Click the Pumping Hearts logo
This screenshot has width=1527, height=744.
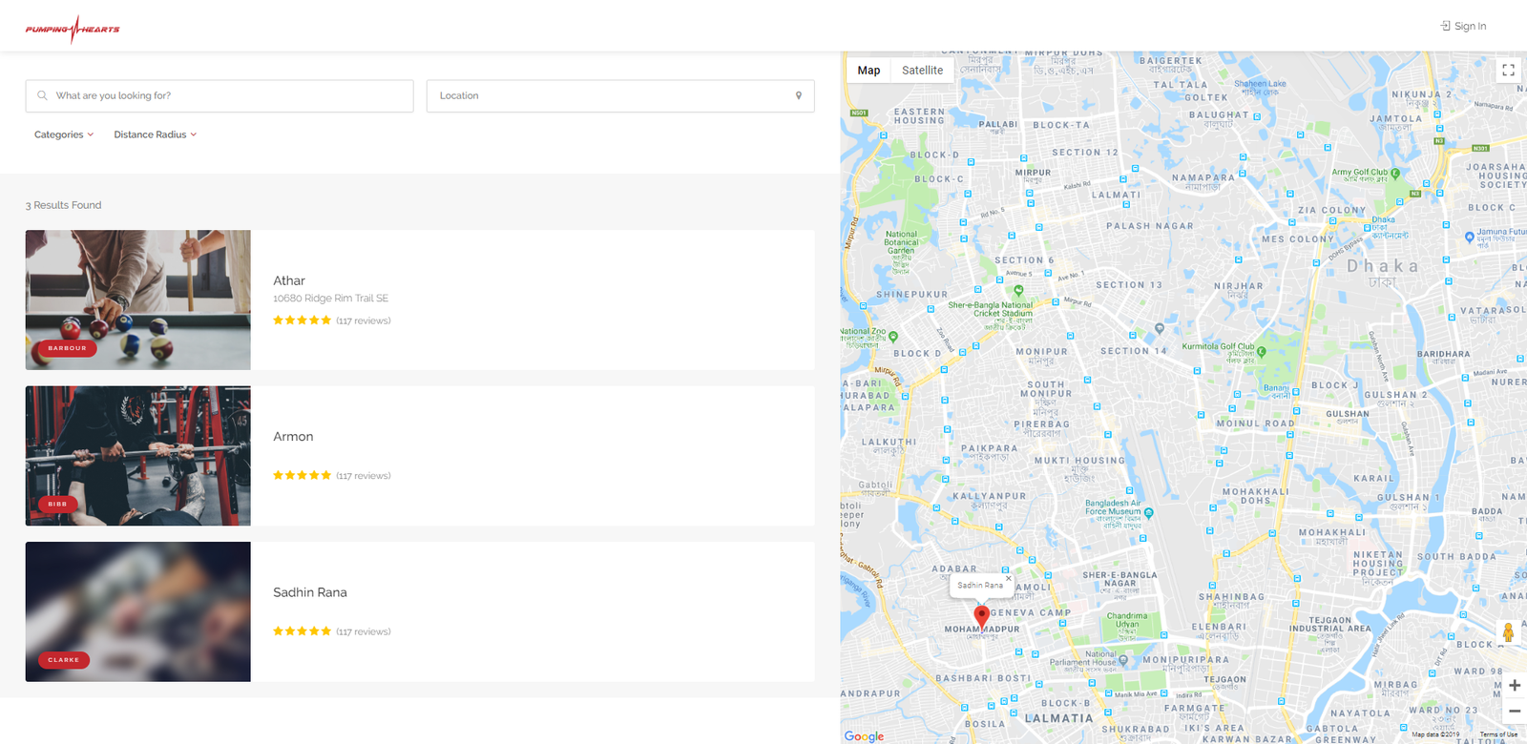click(x=73, y=29)
